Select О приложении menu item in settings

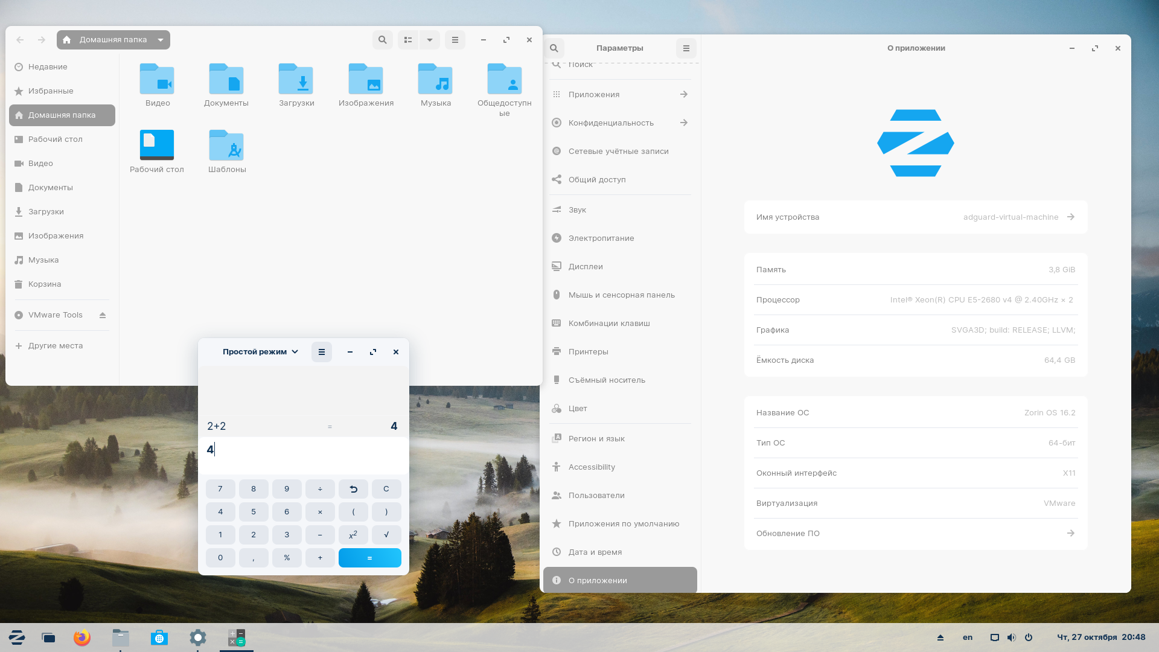[x=620, y=580]
